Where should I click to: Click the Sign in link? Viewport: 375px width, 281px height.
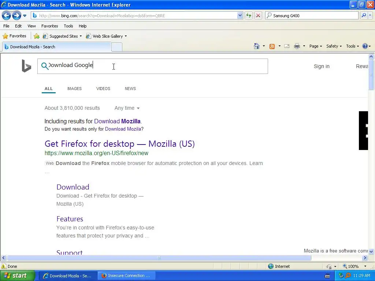pyautogui.click(x=322, y=66)
